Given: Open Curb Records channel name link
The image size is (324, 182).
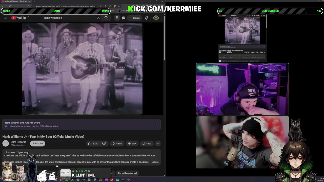Looking at the screenshot, I should [x=18, y=142].
